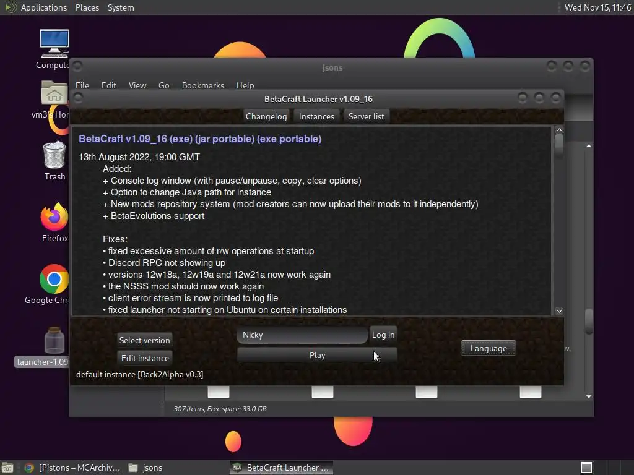Image resolution: width=634 pixels, height=475 pixels.
Task: Open View menu in jsons window
Action: click(x=137, y=85)
